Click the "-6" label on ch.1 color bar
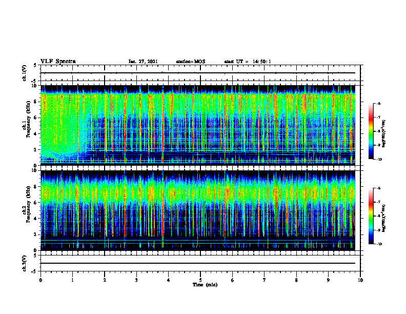The image size is (406, 314). [x=379, y=103]
